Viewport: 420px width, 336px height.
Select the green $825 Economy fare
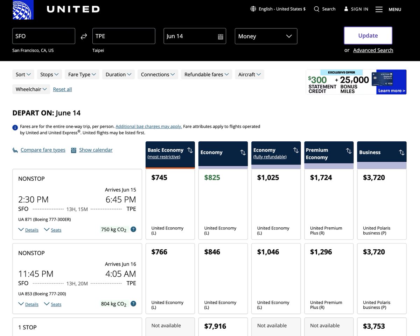click(223, 204)
